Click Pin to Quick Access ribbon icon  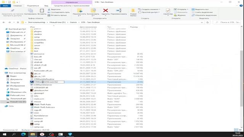(13, 11)
